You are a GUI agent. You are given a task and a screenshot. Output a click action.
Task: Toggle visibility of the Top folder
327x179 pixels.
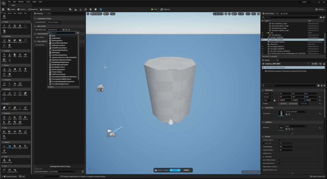(x=262, y=33)
